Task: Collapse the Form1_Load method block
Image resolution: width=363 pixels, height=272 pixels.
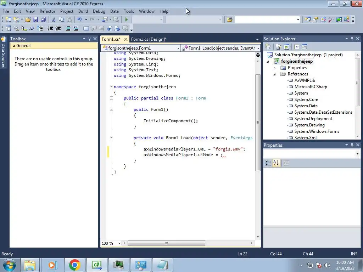Action: click(111, 138)
